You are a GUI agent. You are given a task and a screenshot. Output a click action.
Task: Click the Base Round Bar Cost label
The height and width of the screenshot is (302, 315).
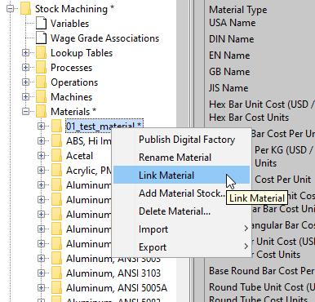coord(262,271)
